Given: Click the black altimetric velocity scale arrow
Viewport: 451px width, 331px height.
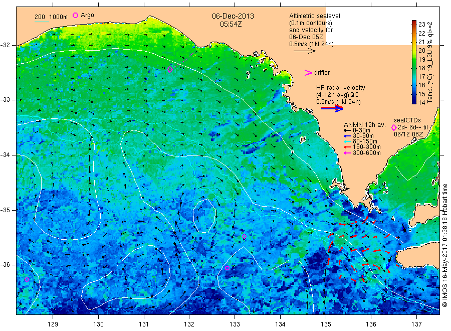Looking at the screenshot, I should (305, 51).
